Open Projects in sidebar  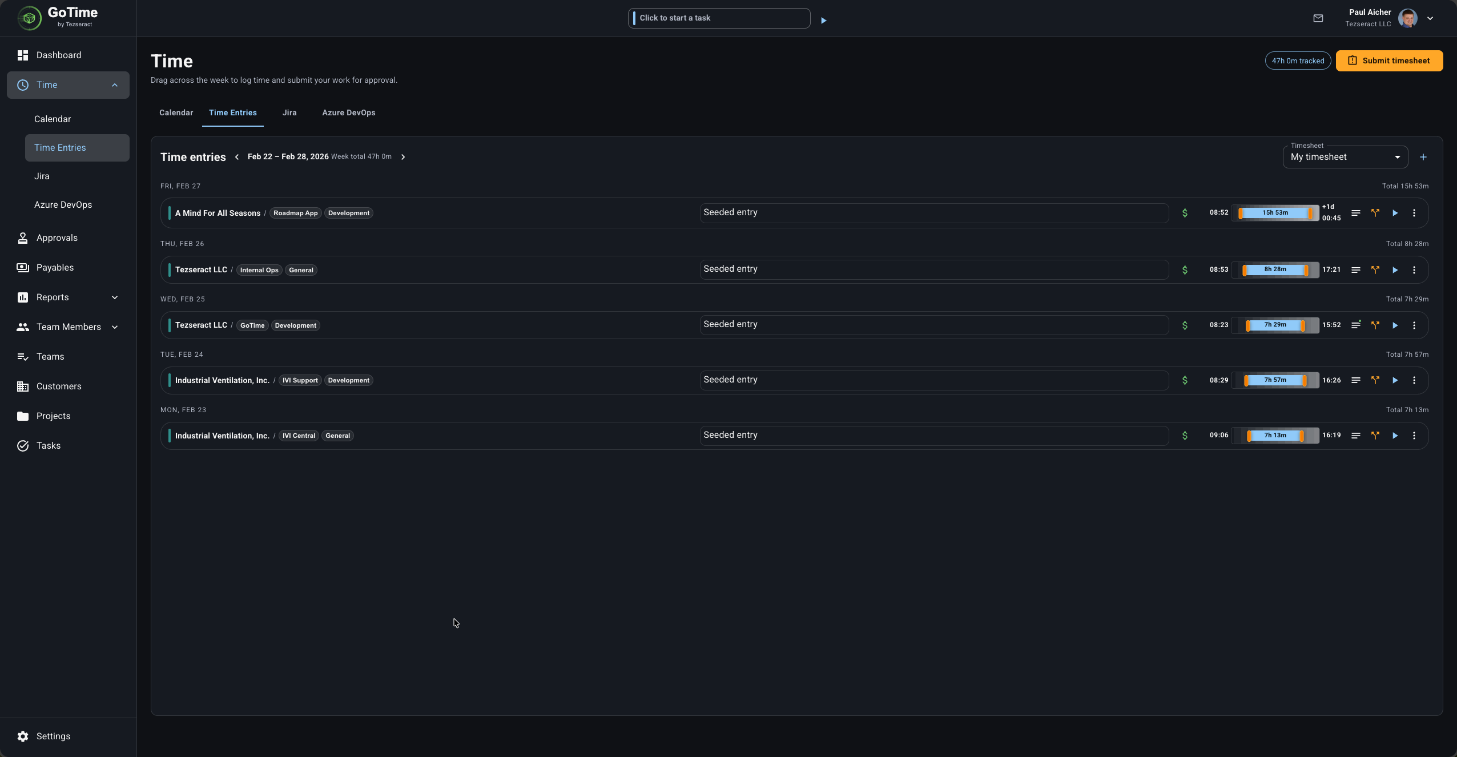[69, 416]
